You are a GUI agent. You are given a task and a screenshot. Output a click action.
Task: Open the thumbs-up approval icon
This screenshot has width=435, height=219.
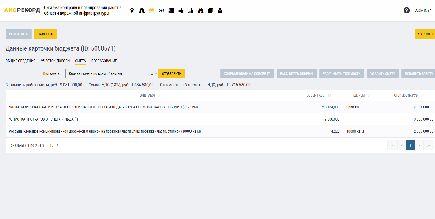[x=181, y=11]
